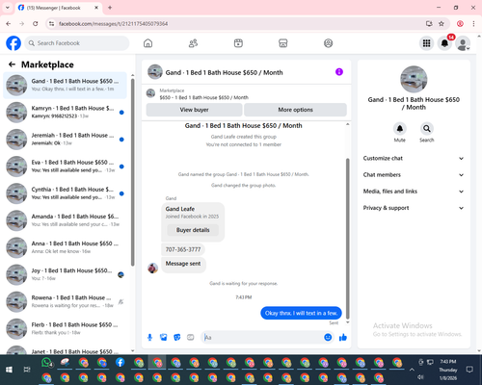Reload the page
482x385 pixels.
click(x=36, y=24)
